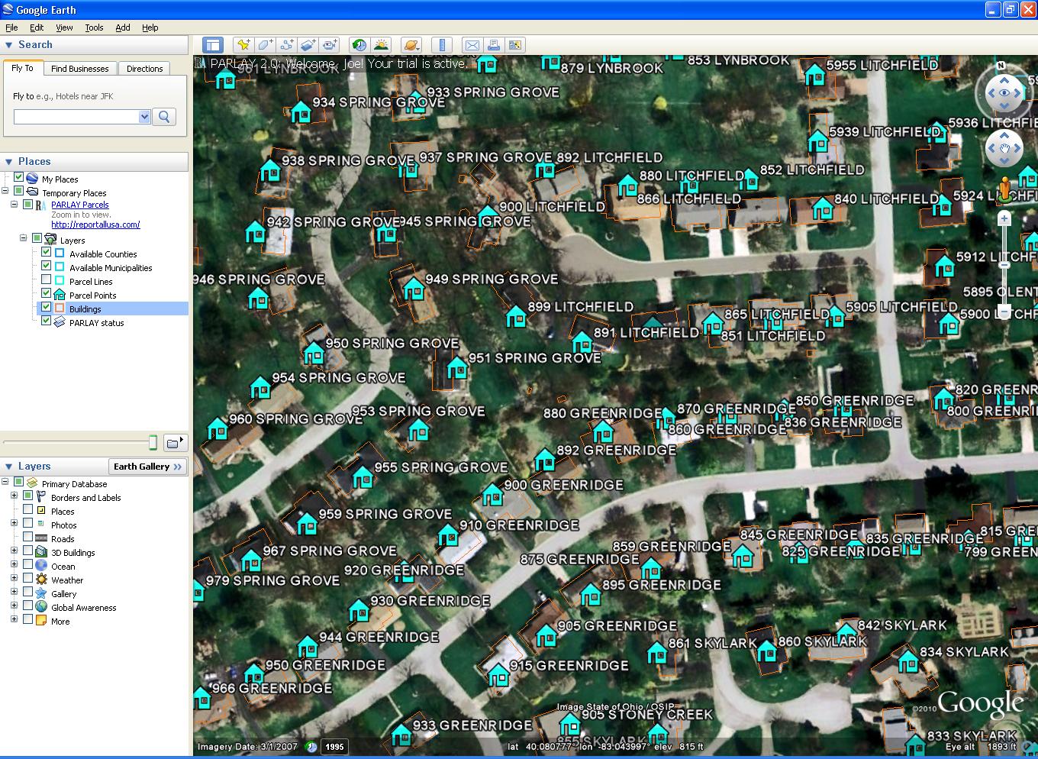This screenshot has width=1038, height=759.
Task: Expand the 3D Buildings layer tree
Action: click(x=14, y=551)
